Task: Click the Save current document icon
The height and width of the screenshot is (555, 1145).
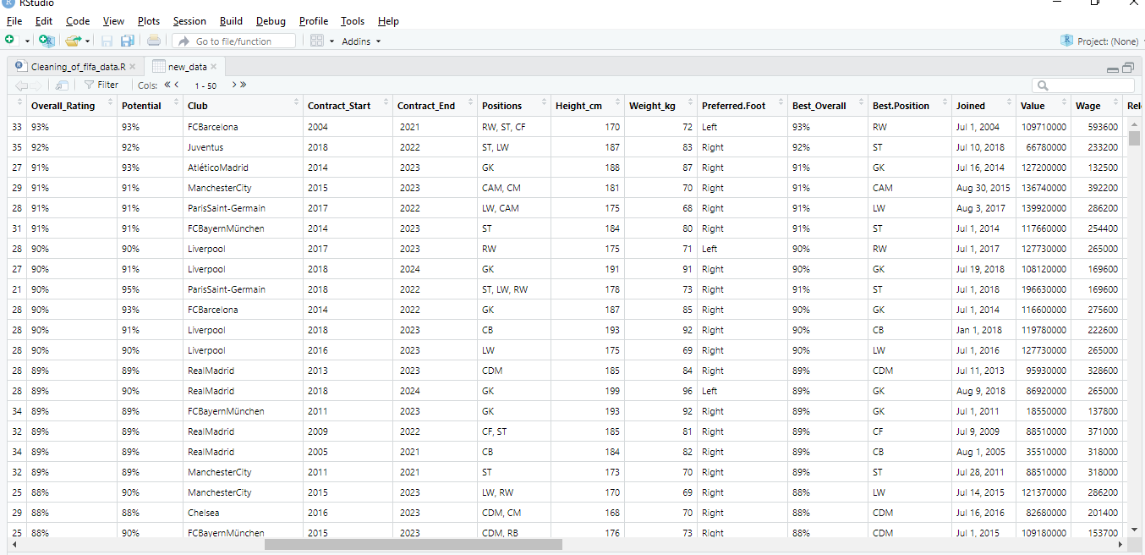Action: (x=107, y=41)
